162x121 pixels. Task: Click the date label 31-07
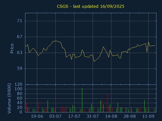(x=93, y=116)
